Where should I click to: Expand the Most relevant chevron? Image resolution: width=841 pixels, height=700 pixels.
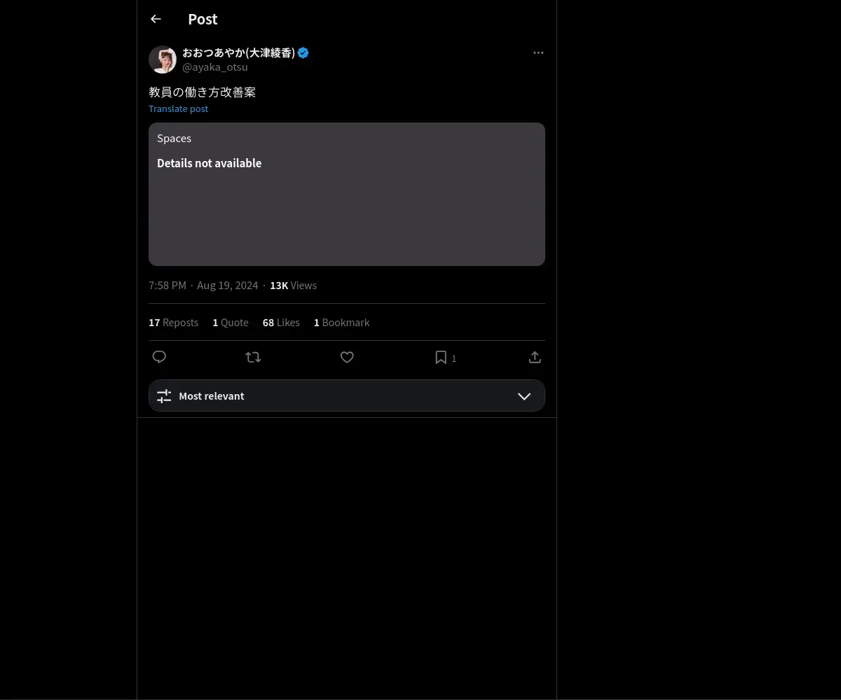(524, 396)
